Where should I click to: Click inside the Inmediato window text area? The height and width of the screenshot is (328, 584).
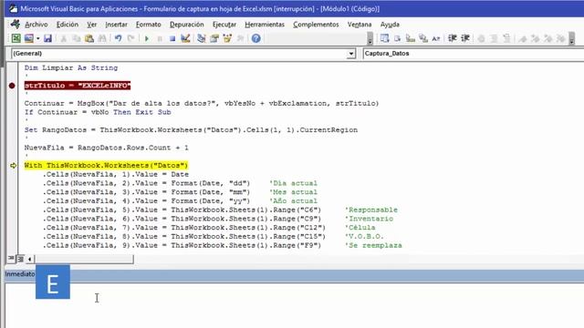[294, 305]
